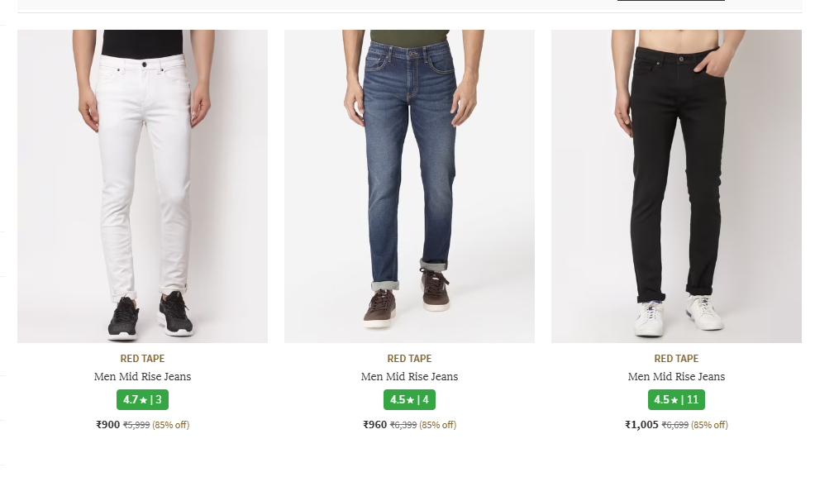The height and width of the screenshot is (496, 815).
Task: Click the ₹1,005 price of black jeans
Action: tap(641, 425)
